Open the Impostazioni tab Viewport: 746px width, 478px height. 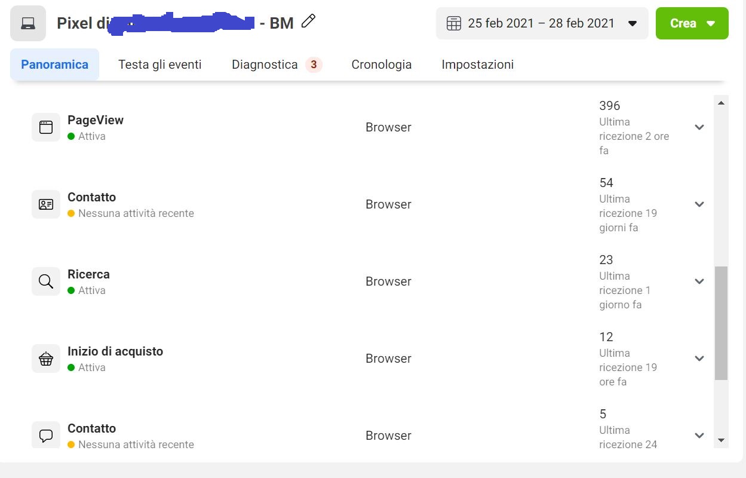[x=478, y=65]
